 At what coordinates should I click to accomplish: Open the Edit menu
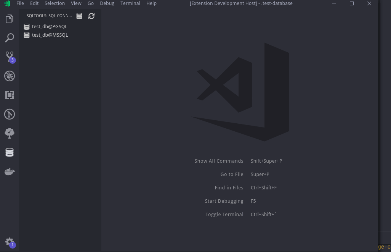point(34,3)
